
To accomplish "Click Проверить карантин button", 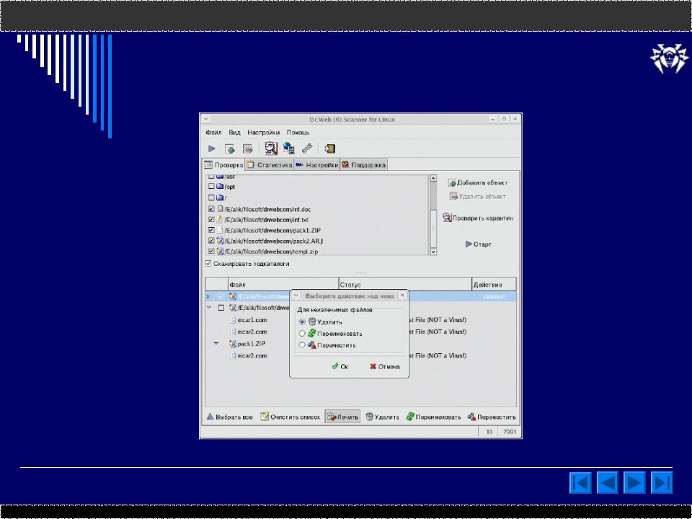I will tap(478, 218).
